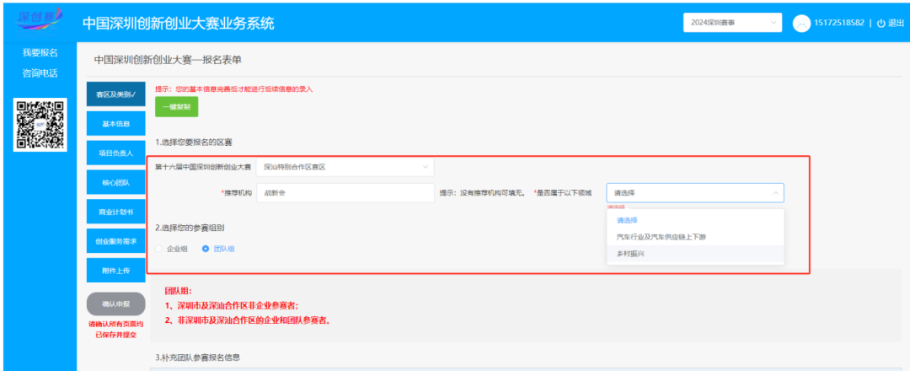The width and height of the screenshot is (910, 371).
Task: Click the 确认申报 button
Action: point(115,304)
